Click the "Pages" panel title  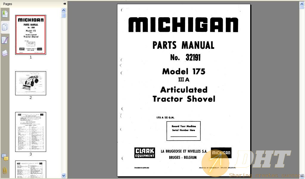(x=7, y=4)
